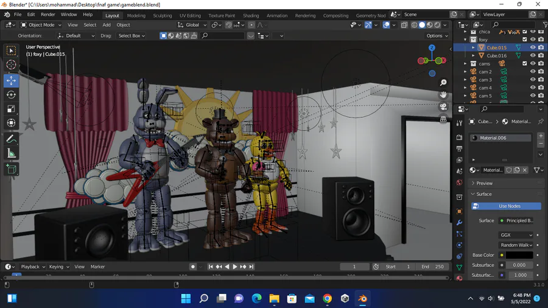Open the Default orientation dropdown
Viewport: 548px width, 308px height.
coord(76,36)
